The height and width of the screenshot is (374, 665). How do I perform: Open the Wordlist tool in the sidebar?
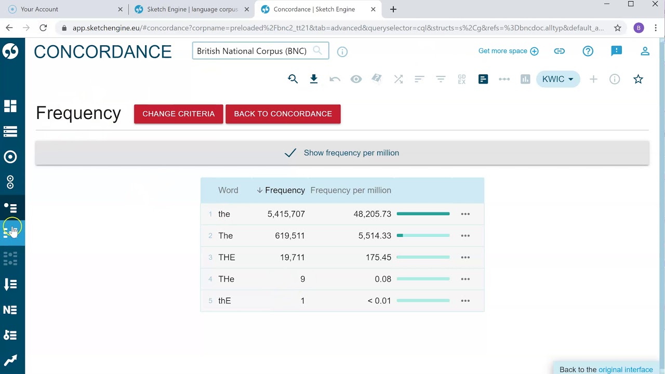[x=10, y=284]
